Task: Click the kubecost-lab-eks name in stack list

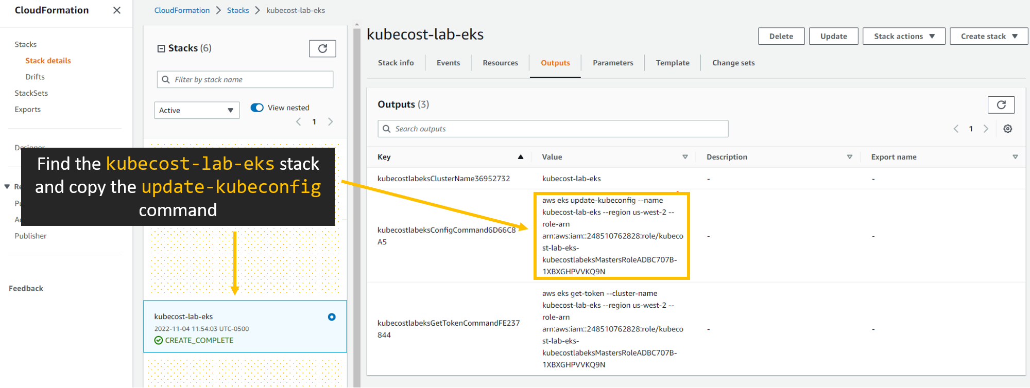Action: tap(183, 317)
